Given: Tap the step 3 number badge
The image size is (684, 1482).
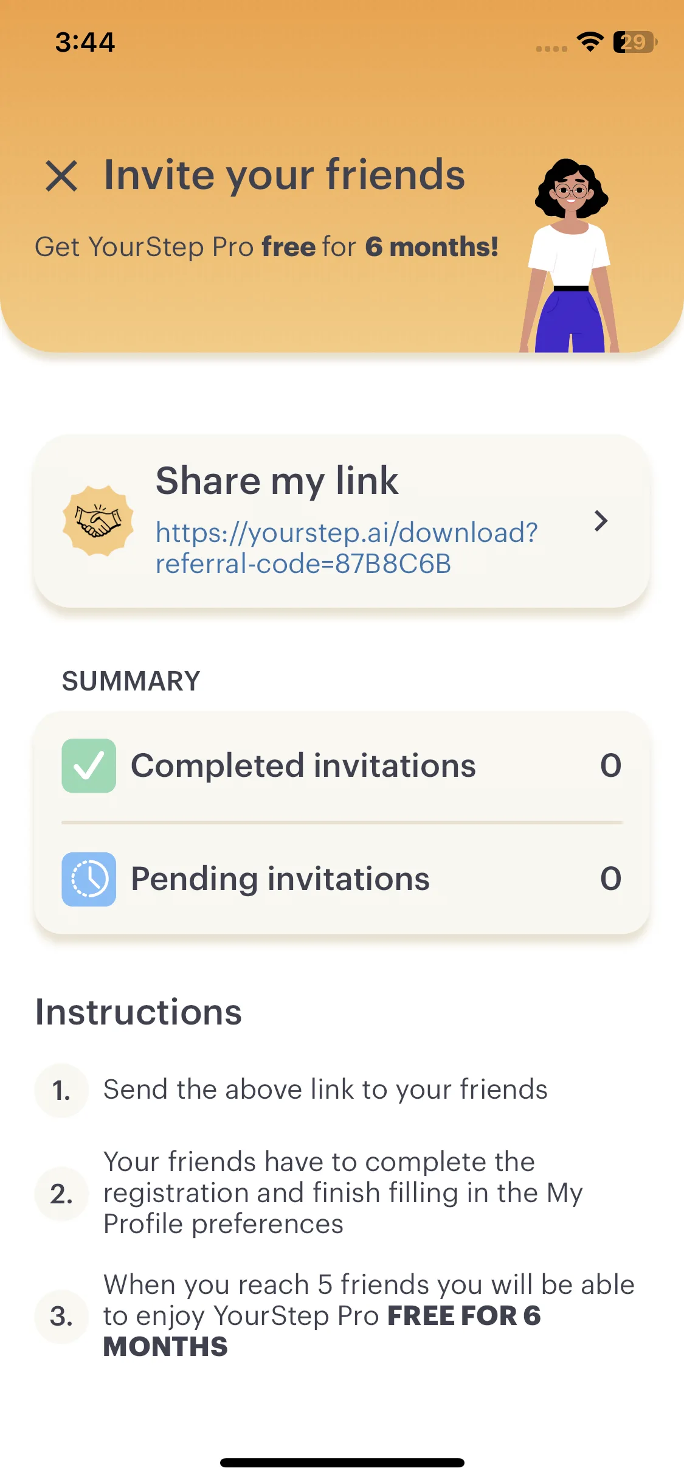Looking at the screenshot, I should pos(61,1316).
